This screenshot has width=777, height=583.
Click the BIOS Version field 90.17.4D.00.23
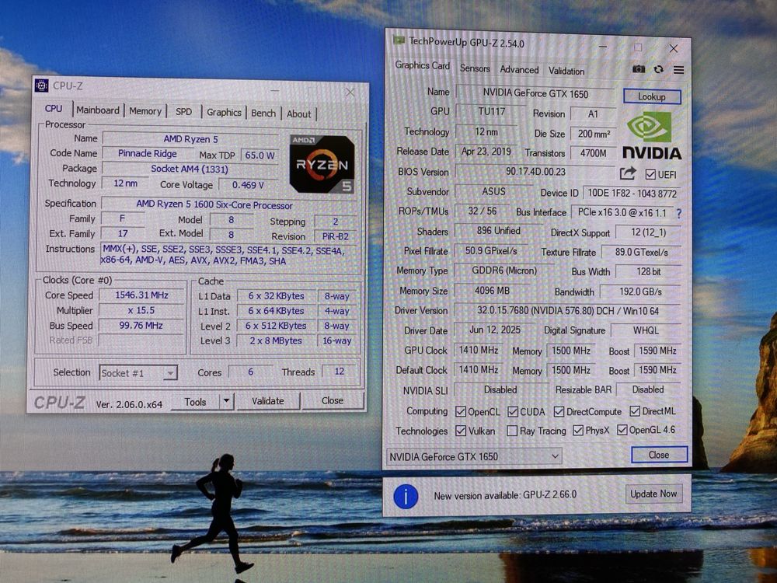tap(535, 172)
